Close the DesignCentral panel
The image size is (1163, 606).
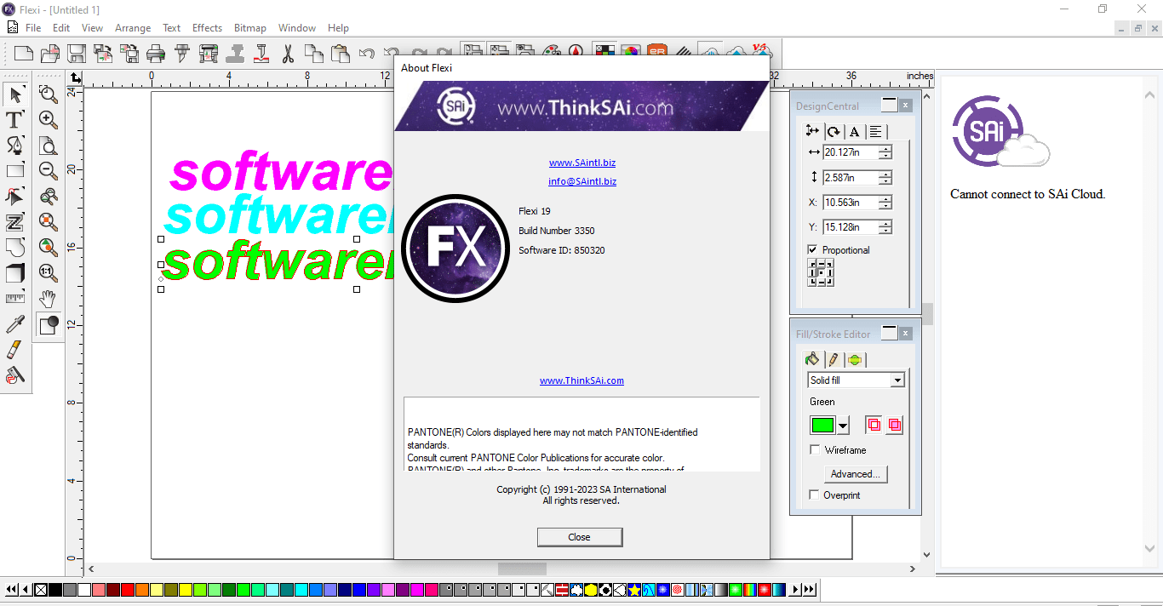906,106
